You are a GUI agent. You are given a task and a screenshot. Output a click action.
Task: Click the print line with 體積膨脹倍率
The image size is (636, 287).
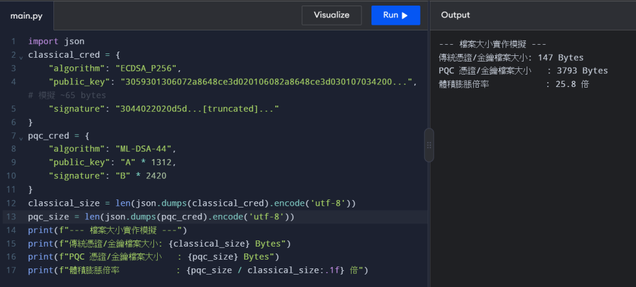[198, 270]
